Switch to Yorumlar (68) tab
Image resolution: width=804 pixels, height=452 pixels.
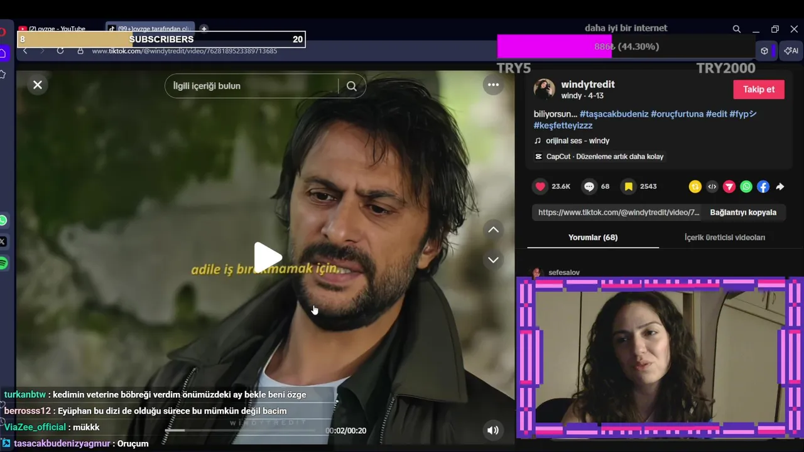[x=593, y=237]
